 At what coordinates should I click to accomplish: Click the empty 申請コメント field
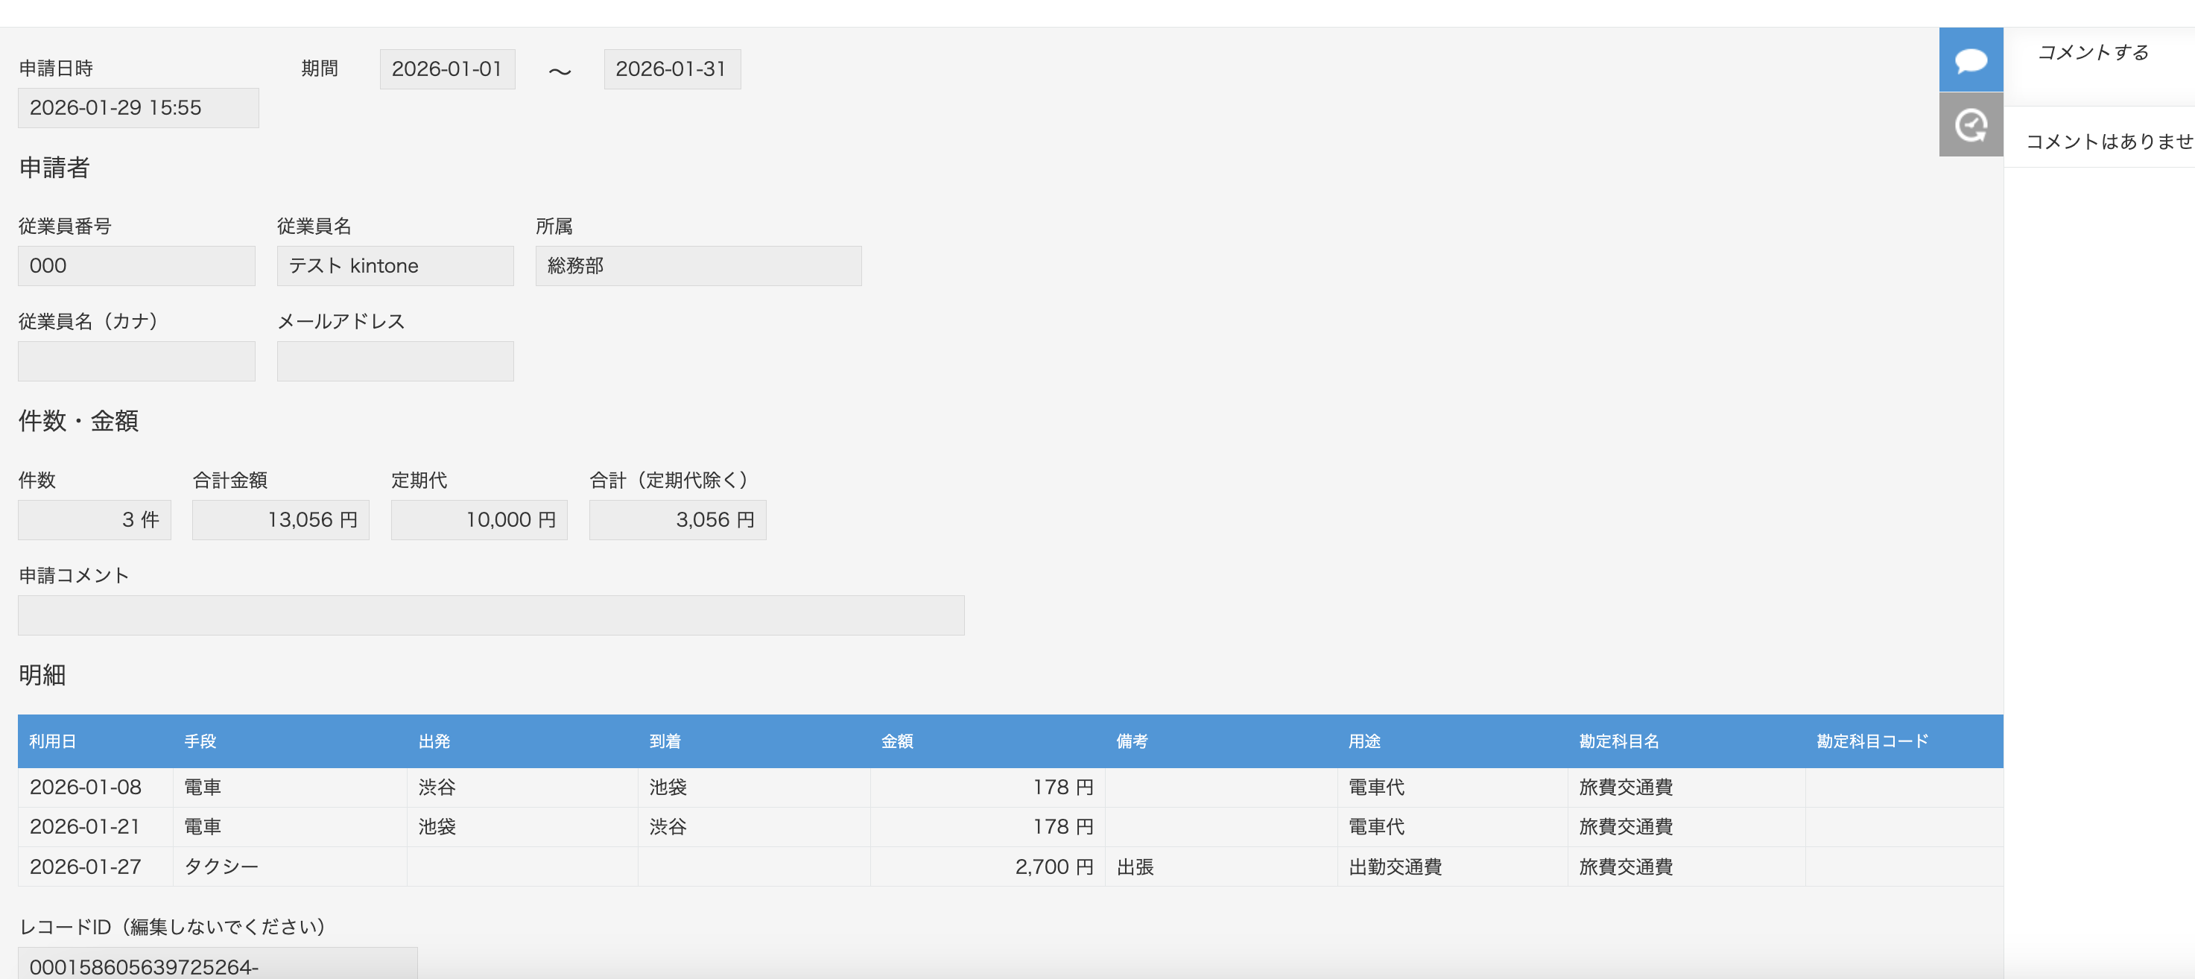[x=491, y=615]
